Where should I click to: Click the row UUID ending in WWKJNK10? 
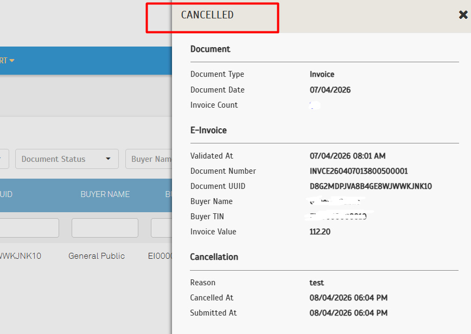point(21,256)
